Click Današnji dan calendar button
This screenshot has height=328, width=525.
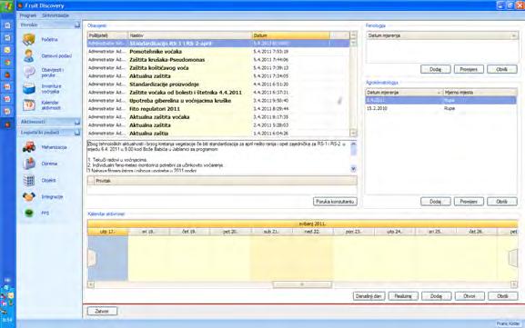(369, 296)
